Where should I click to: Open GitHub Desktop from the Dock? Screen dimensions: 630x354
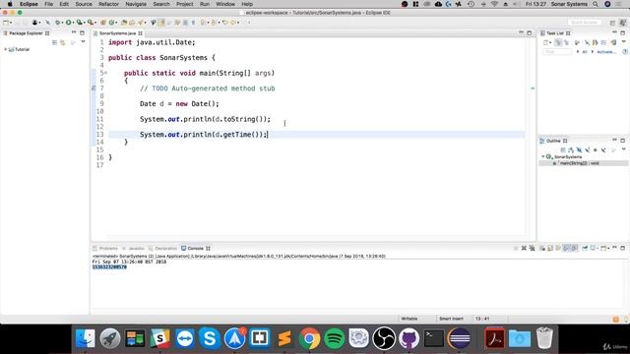[409, 338]
